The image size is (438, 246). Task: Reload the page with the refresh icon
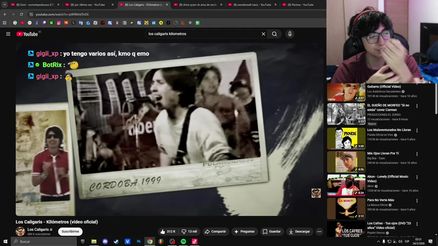click(x=21, y=14)
